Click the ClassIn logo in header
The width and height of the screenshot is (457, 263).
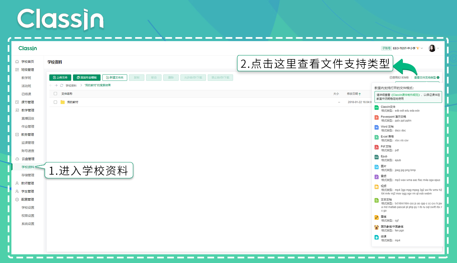click(x=28, y=48)
